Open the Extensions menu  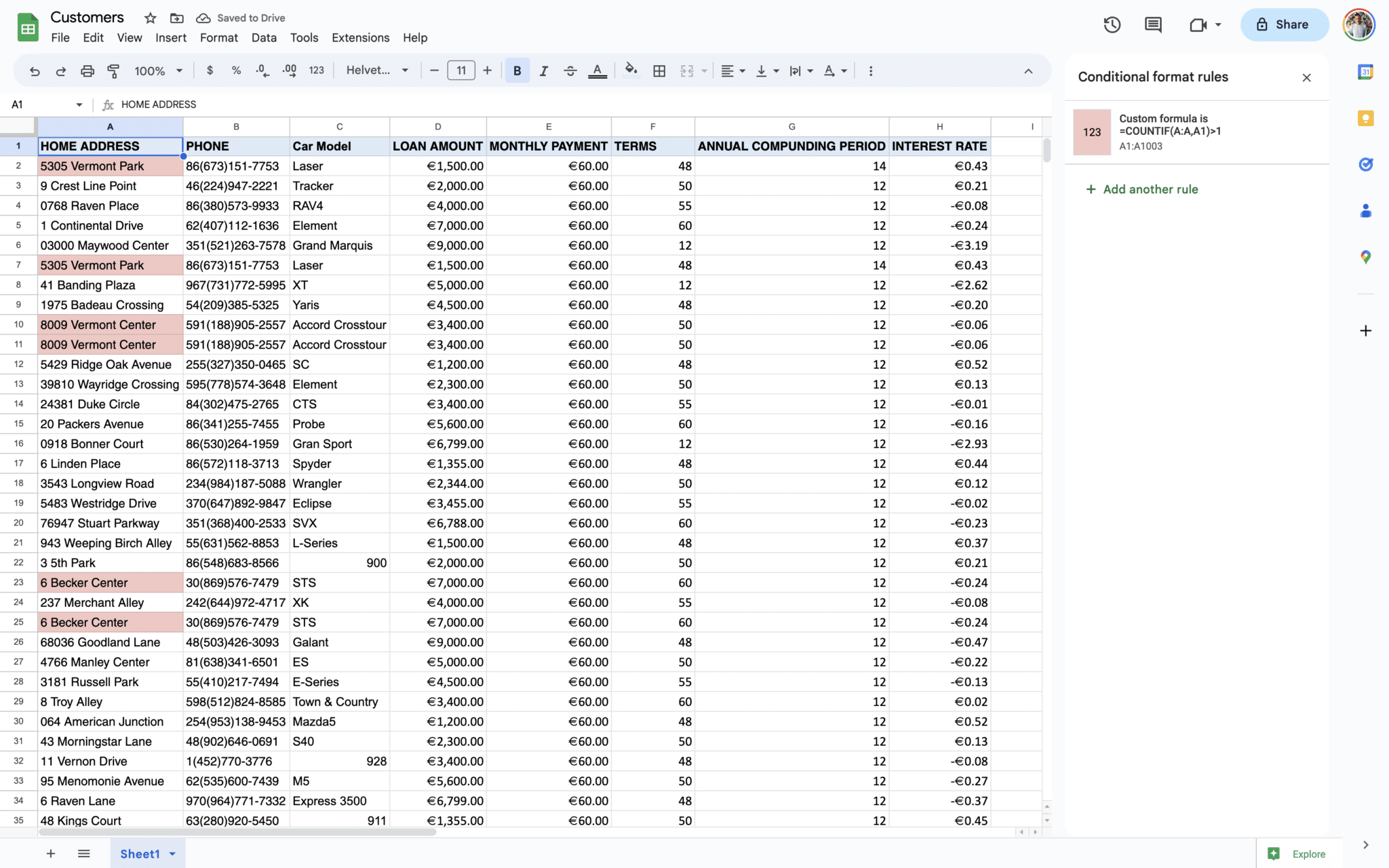click(x=360, y=38)
